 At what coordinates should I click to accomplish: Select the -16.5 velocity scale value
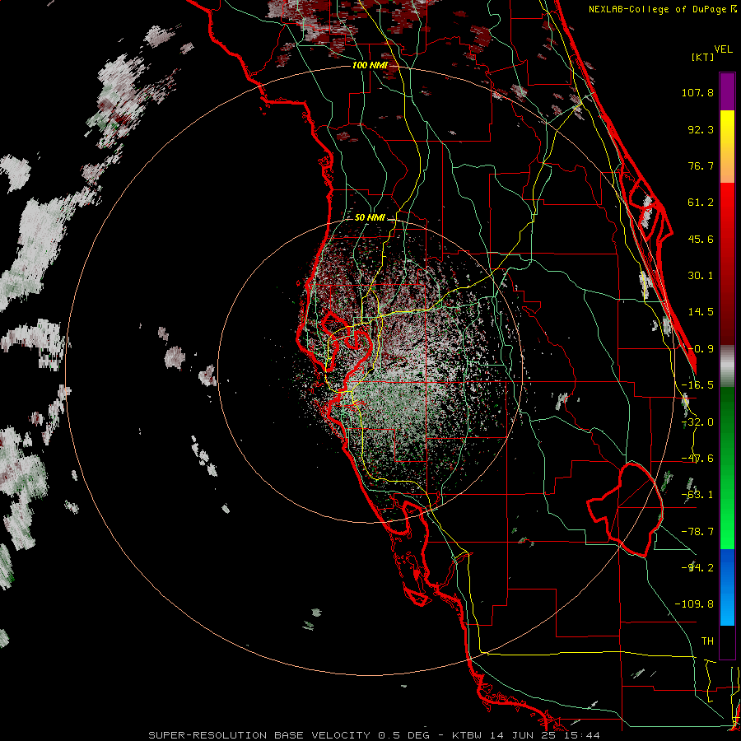click(x=697, y=385)
